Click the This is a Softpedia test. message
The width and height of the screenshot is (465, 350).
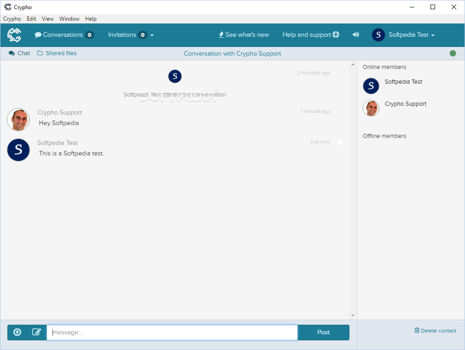[71, 154]
